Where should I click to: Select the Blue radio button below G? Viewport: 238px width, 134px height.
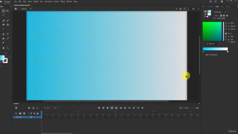(226, 39)
